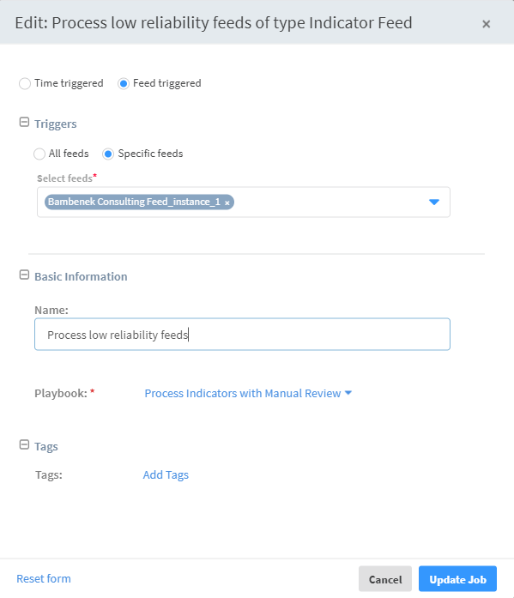Click the Basic Information heading
This screenshot has width=514, height=598.
(x=81, y=276)
